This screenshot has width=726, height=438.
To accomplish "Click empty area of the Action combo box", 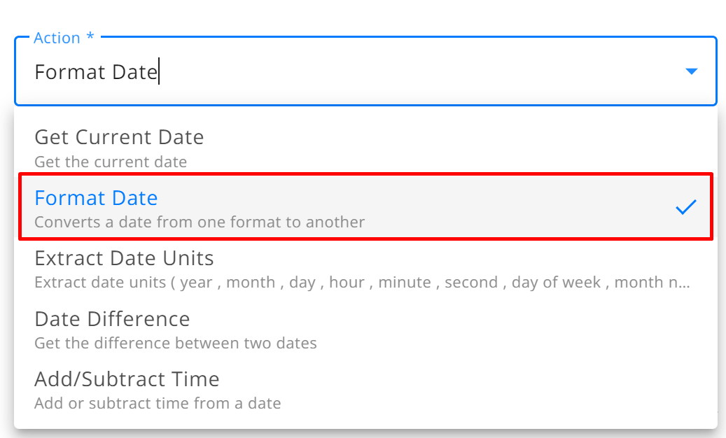I will tap(417, 71).
